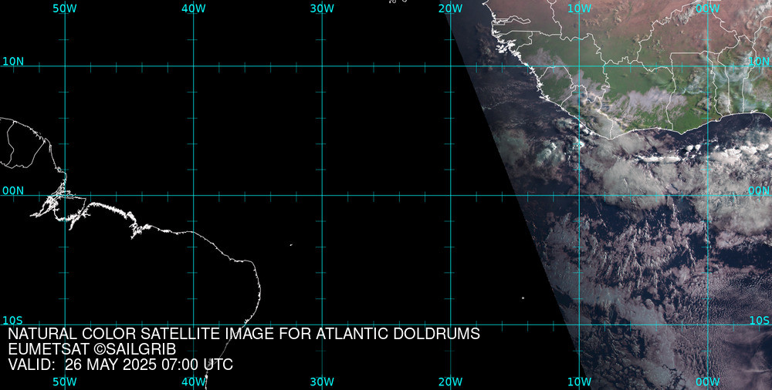Screen dimensions: 772x390
Task: Click the 00W label at the bottom
Action: pos(708,382)
